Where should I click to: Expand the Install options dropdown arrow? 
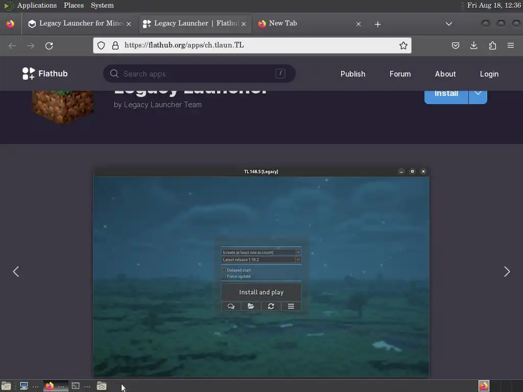pyautogui.click(x=478, y=95)
